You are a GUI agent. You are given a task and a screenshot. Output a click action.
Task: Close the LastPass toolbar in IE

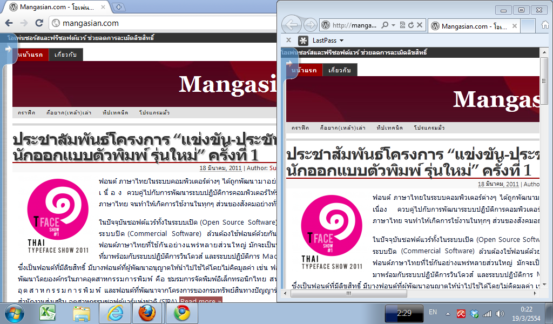(x=288, y=40)
